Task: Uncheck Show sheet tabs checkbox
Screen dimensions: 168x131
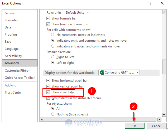Action: (x=48, y=92)
